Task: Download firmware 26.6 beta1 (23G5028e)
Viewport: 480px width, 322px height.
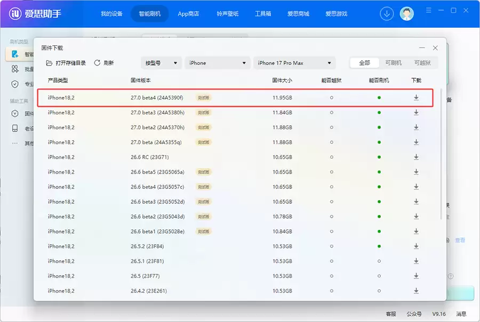Action: pos(416,232)
